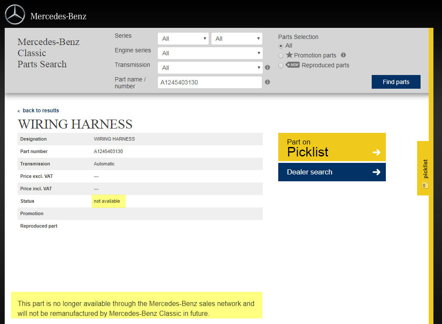Expand the Engine series dropdown

[210, 53]
